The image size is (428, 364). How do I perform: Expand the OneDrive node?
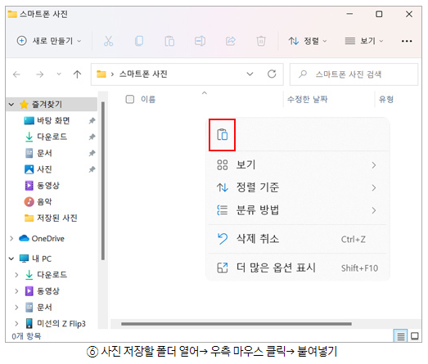pyautogui.click(x=11, y=239)
